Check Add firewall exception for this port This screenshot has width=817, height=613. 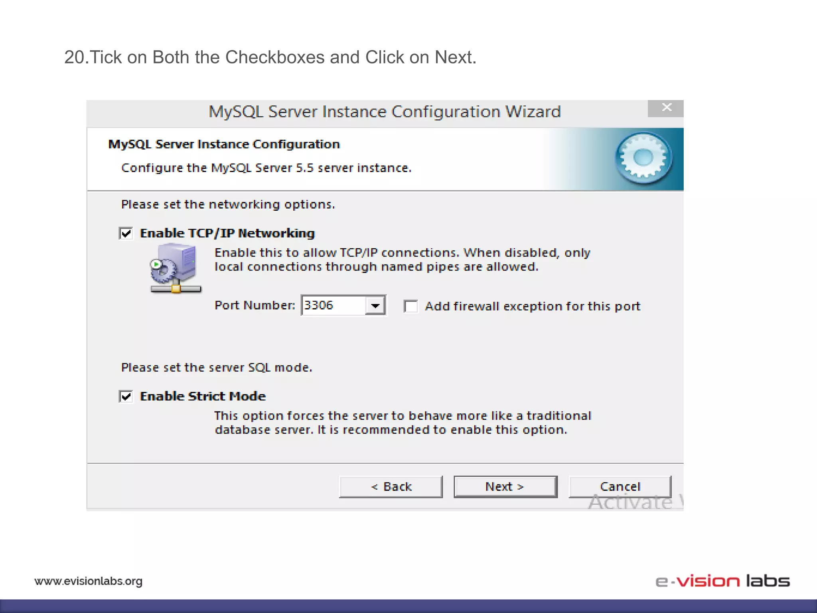click(x=411, y=306)
